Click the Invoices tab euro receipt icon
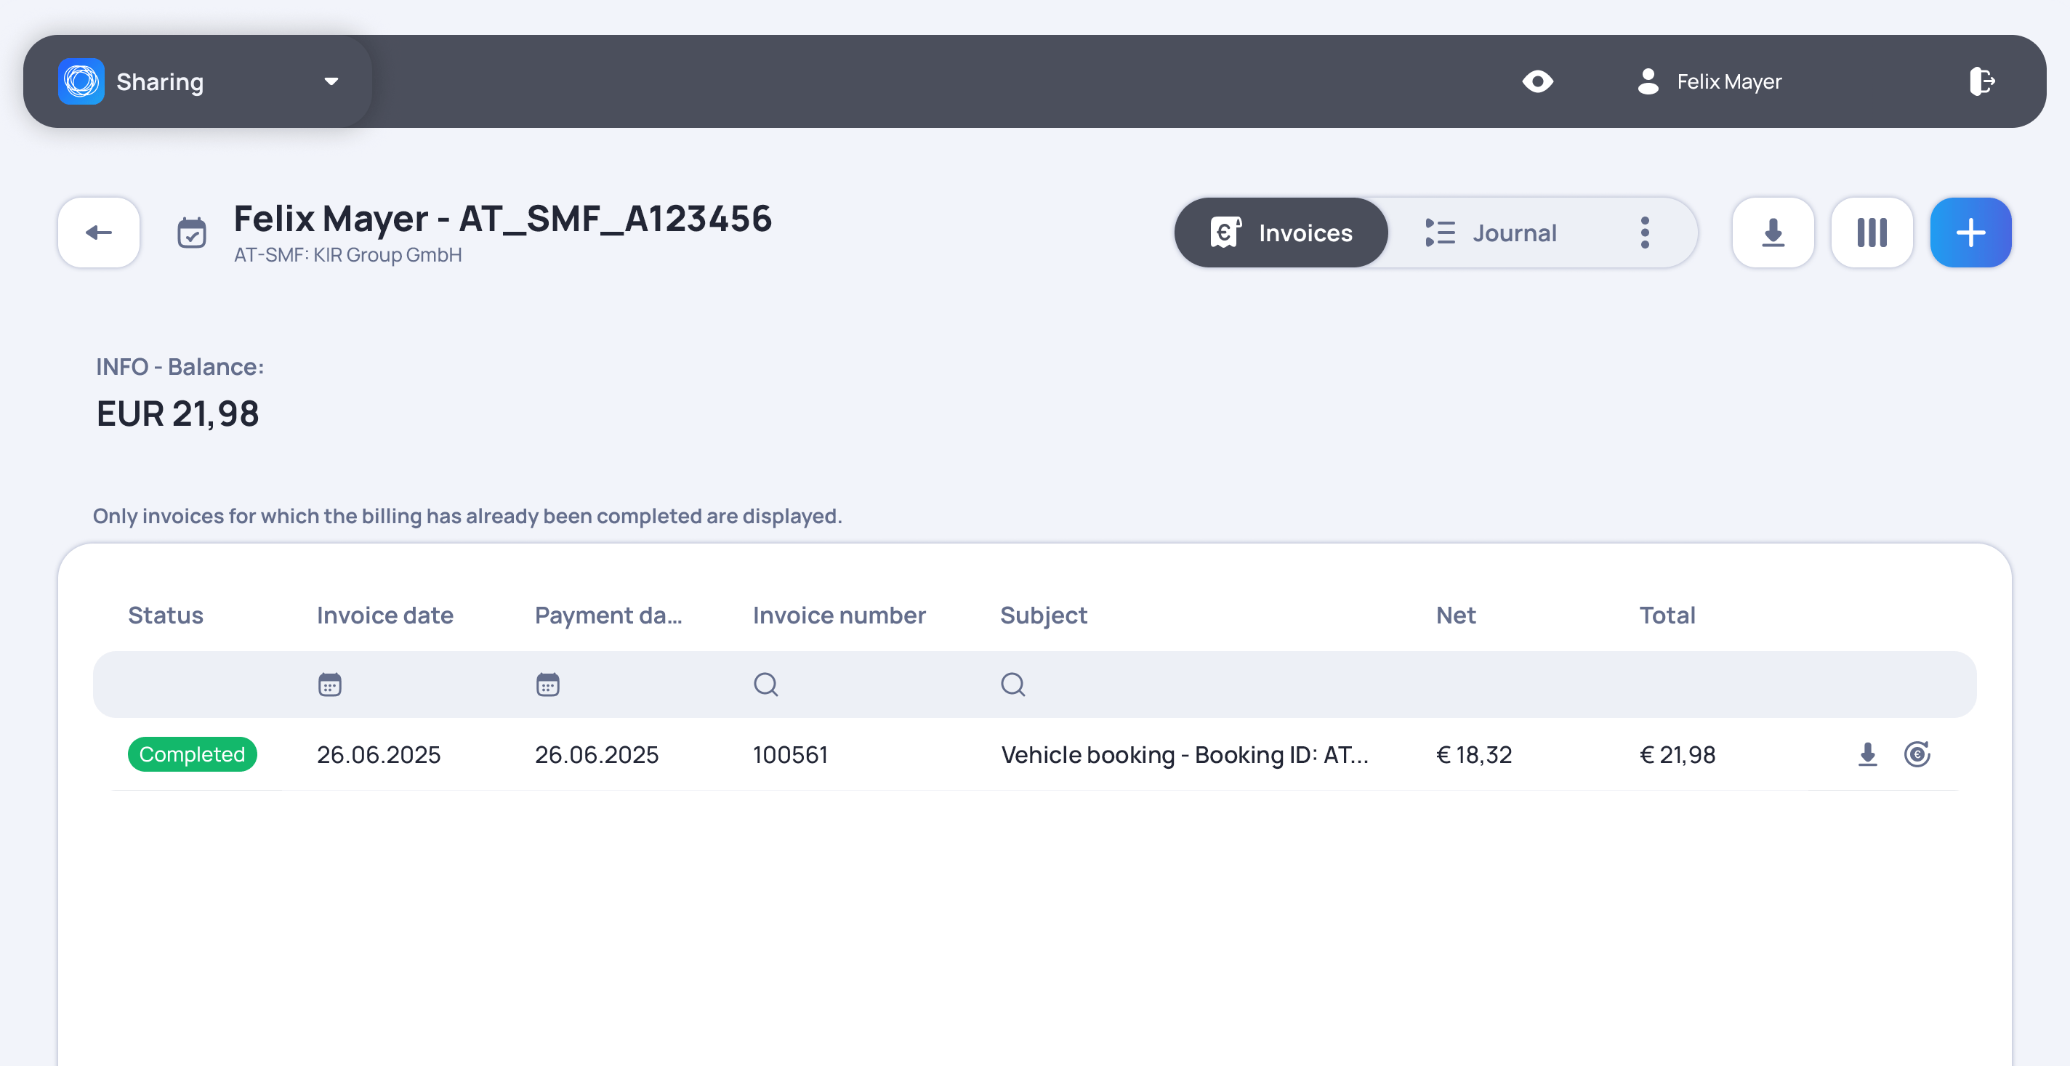 coord(1225,233)
